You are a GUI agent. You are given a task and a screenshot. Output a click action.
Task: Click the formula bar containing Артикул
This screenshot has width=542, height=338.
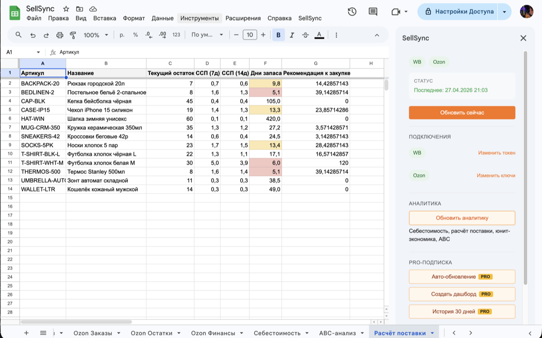(222, 52)
